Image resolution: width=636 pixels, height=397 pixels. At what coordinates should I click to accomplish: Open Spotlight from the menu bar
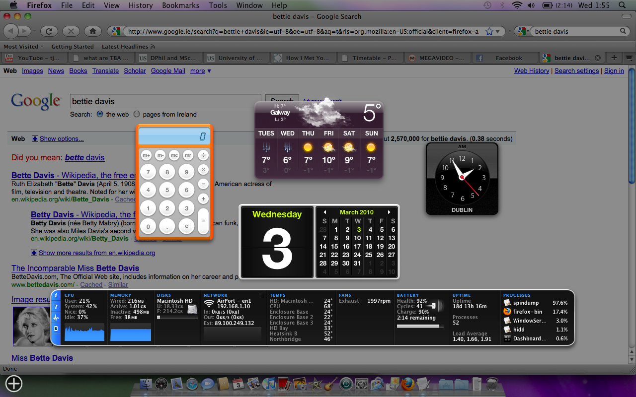coord(622,5)
